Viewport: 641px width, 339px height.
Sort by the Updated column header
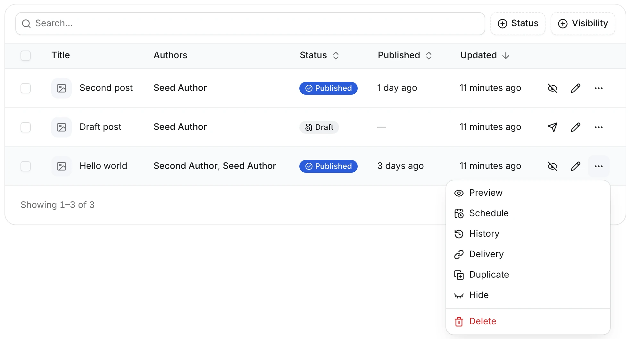tap(485, 55)
